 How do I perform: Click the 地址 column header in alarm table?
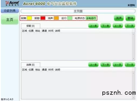38,31
